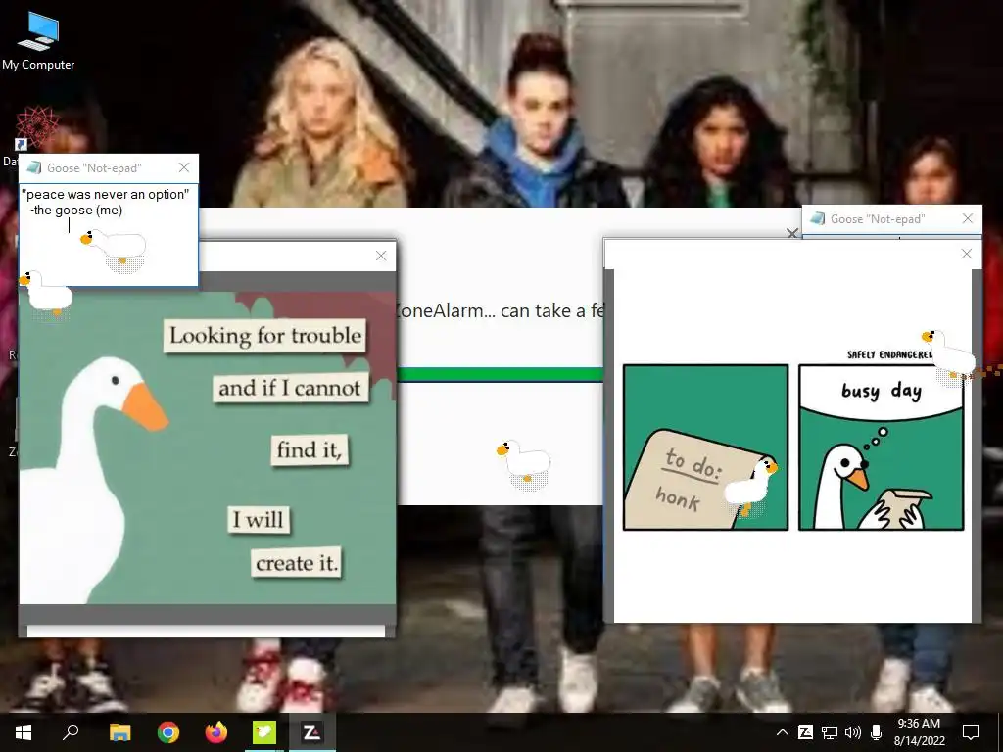This screenshot has width=1003, height=752.
Task: Click inside the Goose Not-epad text area
Action: 109,235
